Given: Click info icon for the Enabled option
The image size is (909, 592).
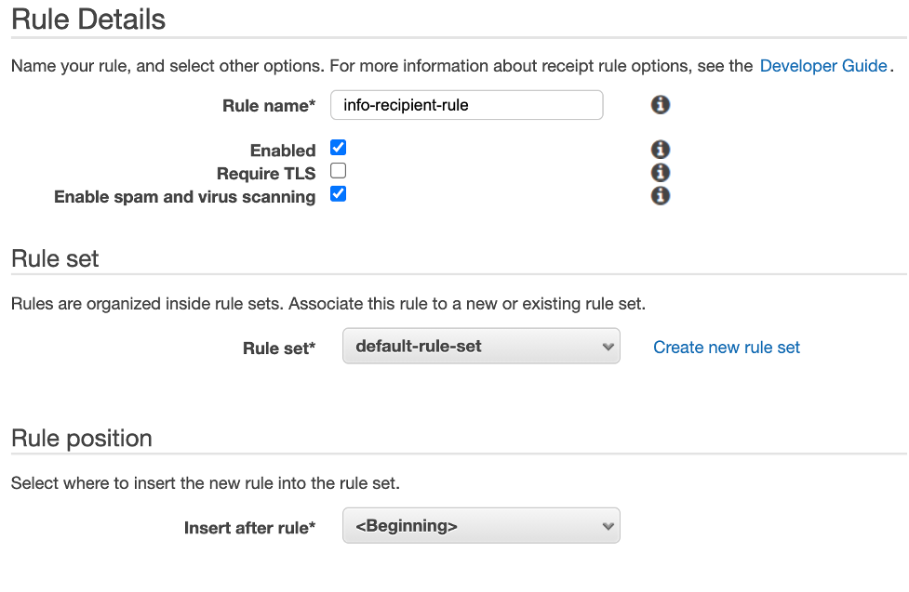Looking at the screenshot, I should [661, 150].
